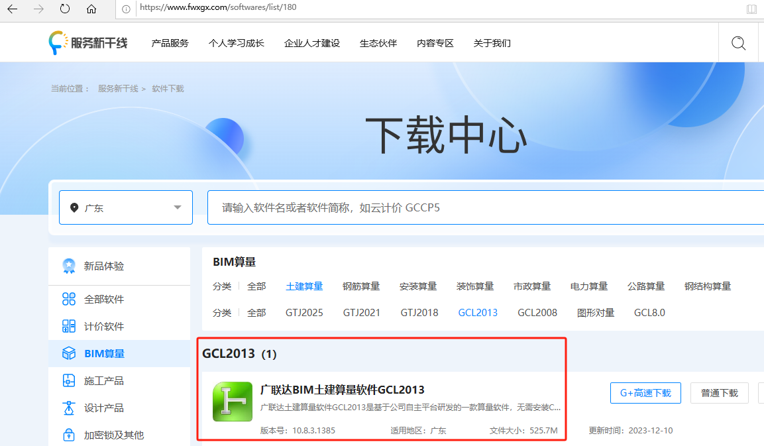Screen dimensions: 764x446
Task: Click the 服务新干线 logo
Action: coord(88,43)
